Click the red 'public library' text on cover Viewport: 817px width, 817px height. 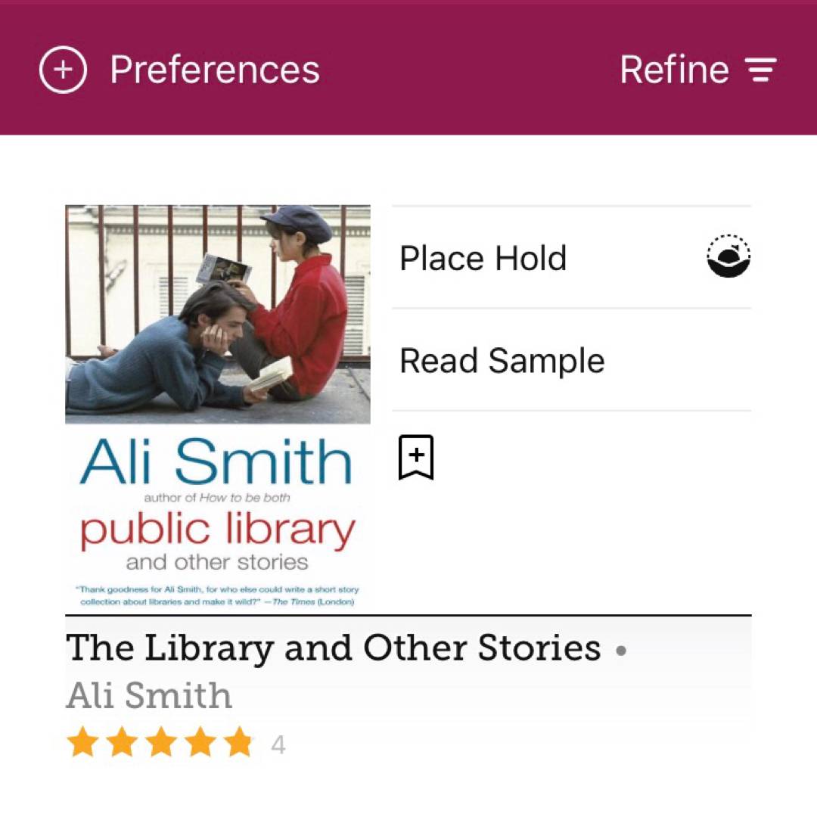218,531
